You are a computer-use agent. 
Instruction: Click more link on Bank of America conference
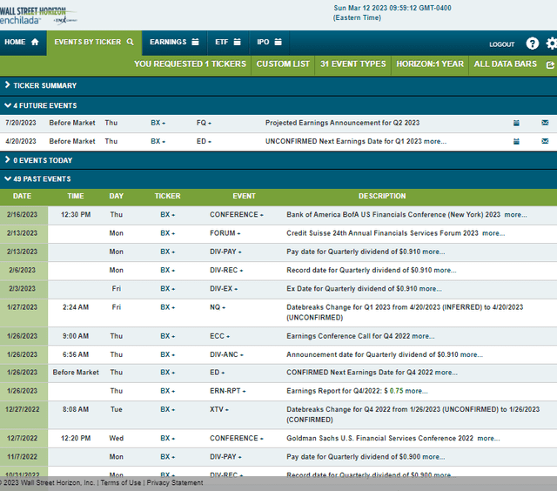(514, 214)
